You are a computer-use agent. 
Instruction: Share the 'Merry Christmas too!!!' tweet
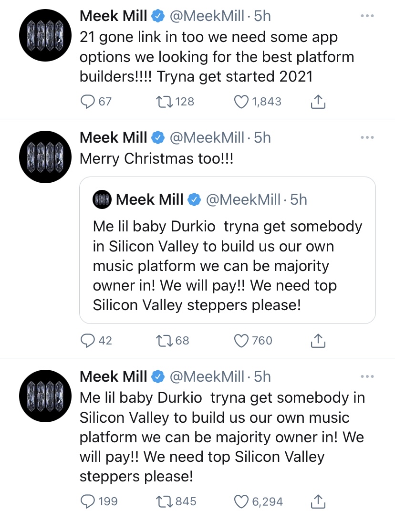point(318,341)
